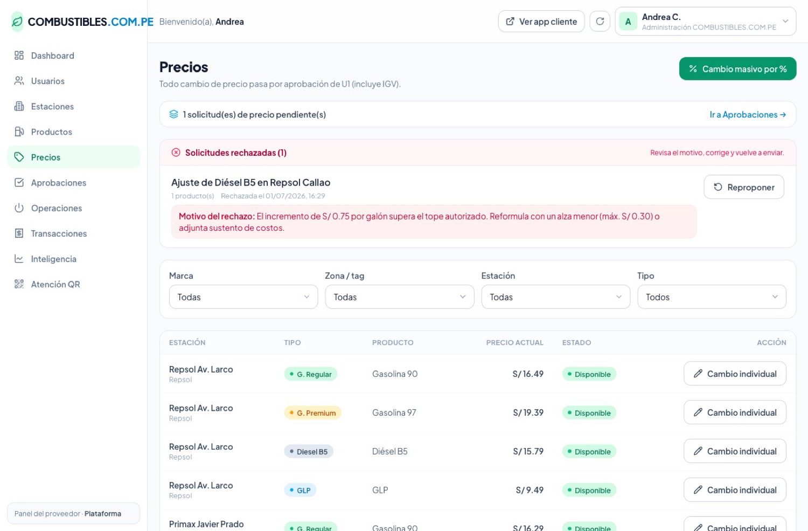
Task: Click the G. Regular tag in Repsol Av. Larco row
Action: coord(311,374)
